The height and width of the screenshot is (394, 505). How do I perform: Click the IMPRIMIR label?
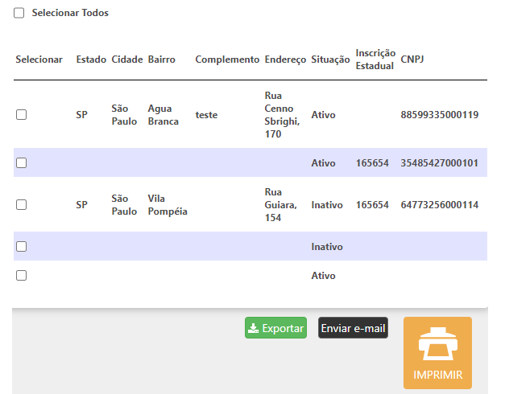coord(437,375)
